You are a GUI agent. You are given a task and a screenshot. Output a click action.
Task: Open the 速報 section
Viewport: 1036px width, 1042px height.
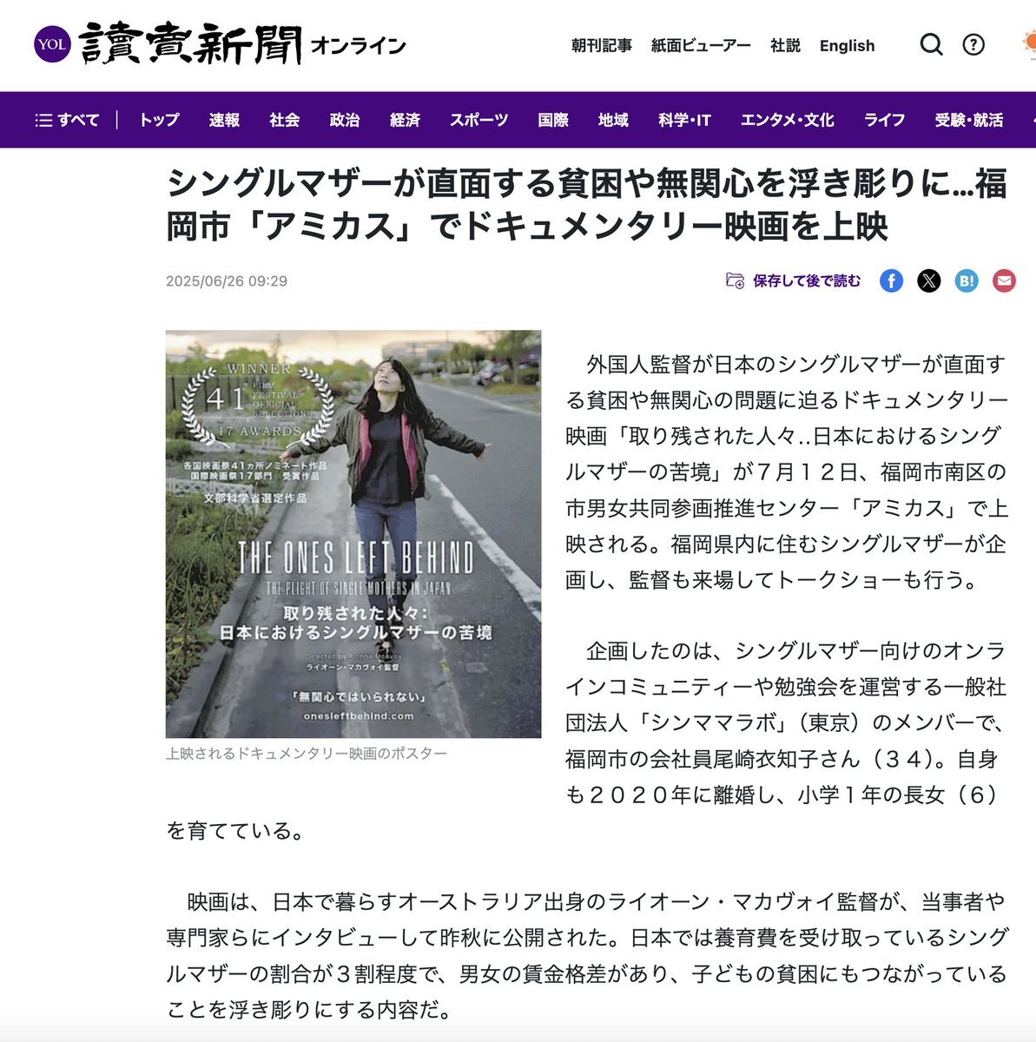click(x=224, y=120)
